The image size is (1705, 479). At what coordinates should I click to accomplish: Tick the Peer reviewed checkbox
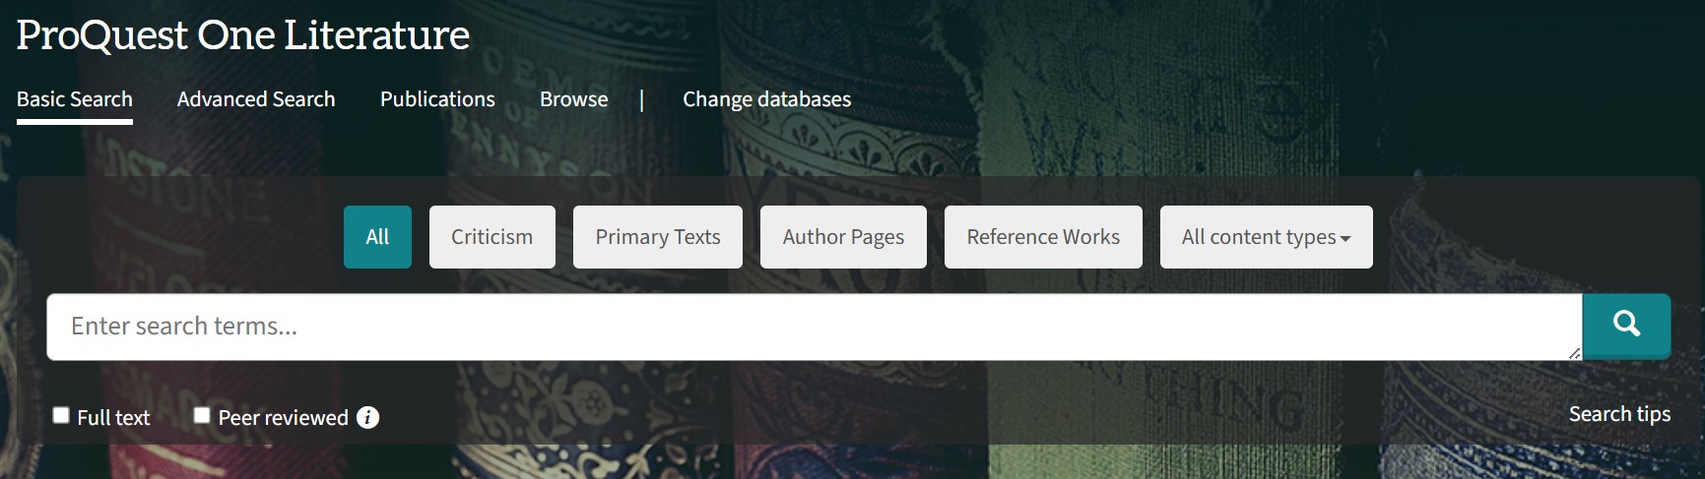coord(202,415)
